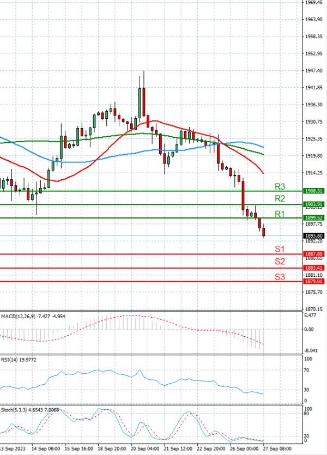
Task: Click the 1870.15 price axis value
Action: tap(314, 310)
